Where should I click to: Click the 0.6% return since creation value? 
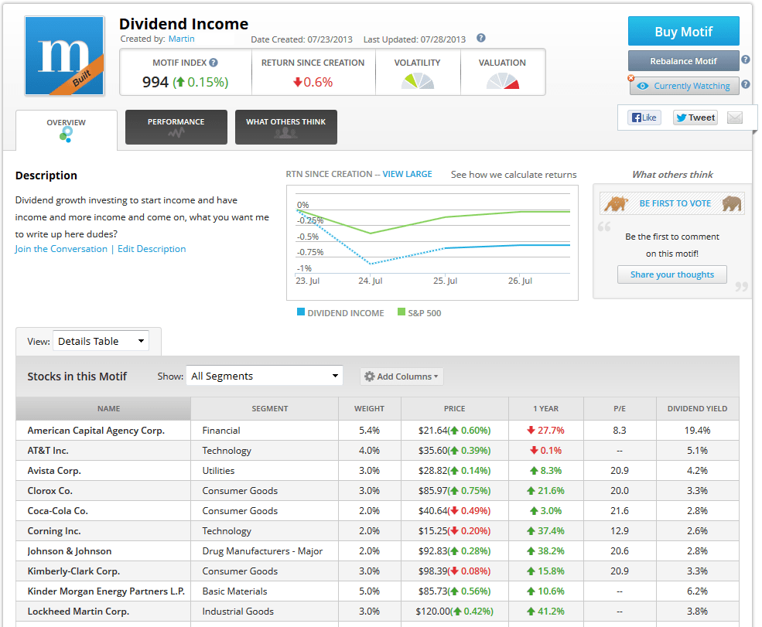point(313,82)
